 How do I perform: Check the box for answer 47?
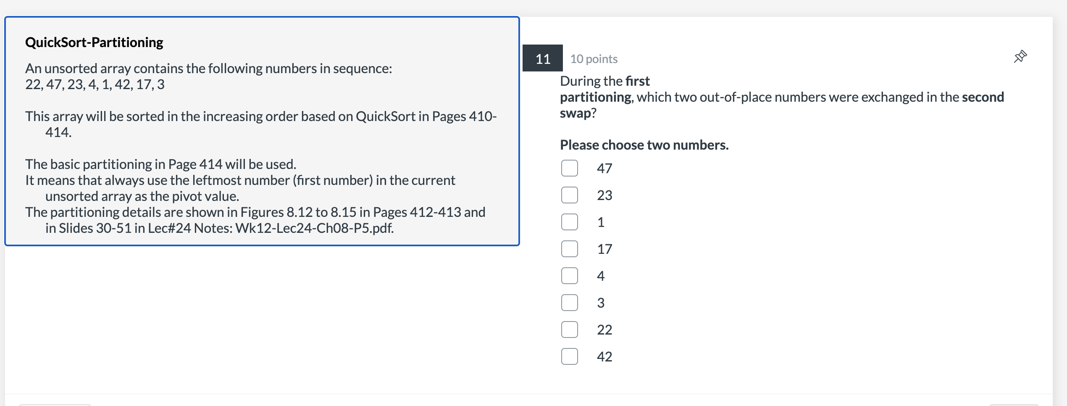[x=570, y=168]
